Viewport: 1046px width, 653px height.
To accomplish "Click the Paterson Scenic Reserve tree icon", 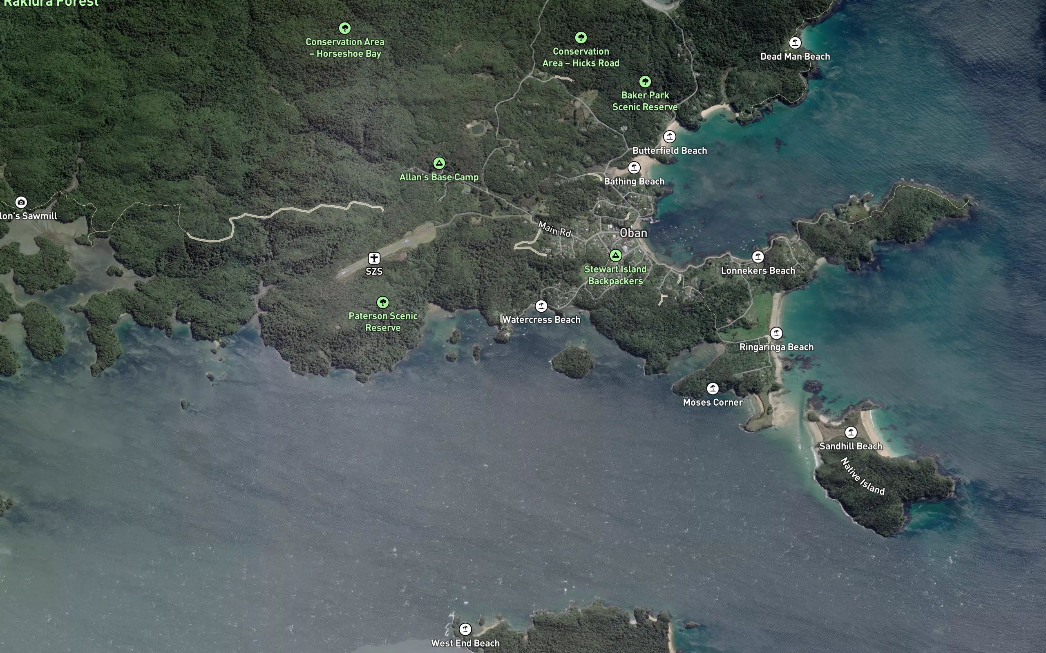I will (382, 302).
